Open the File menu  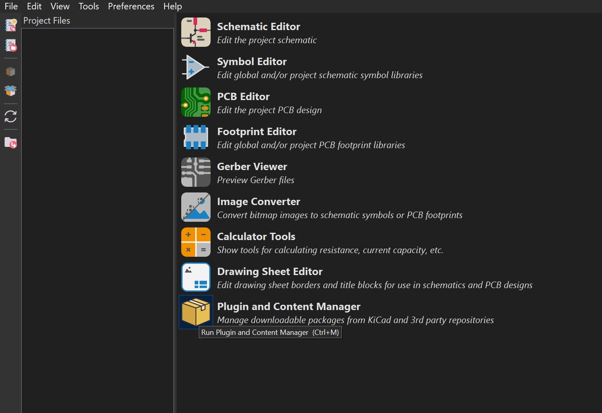11,7
